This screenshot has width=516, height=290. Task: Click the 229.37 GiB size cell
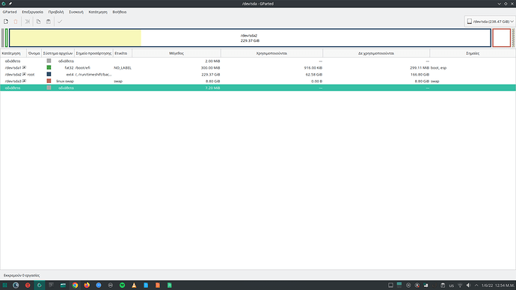[211, 75]
